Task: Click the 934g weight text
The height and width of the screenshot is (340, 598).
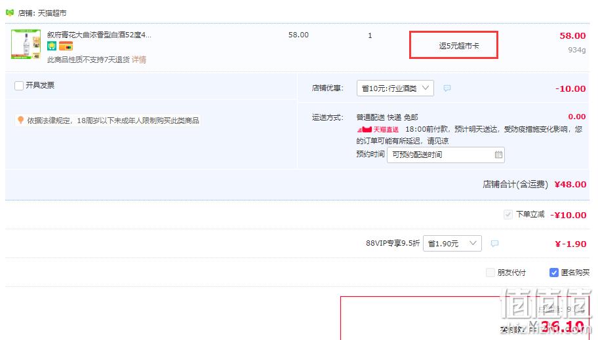Action: [x=576, y=50]
